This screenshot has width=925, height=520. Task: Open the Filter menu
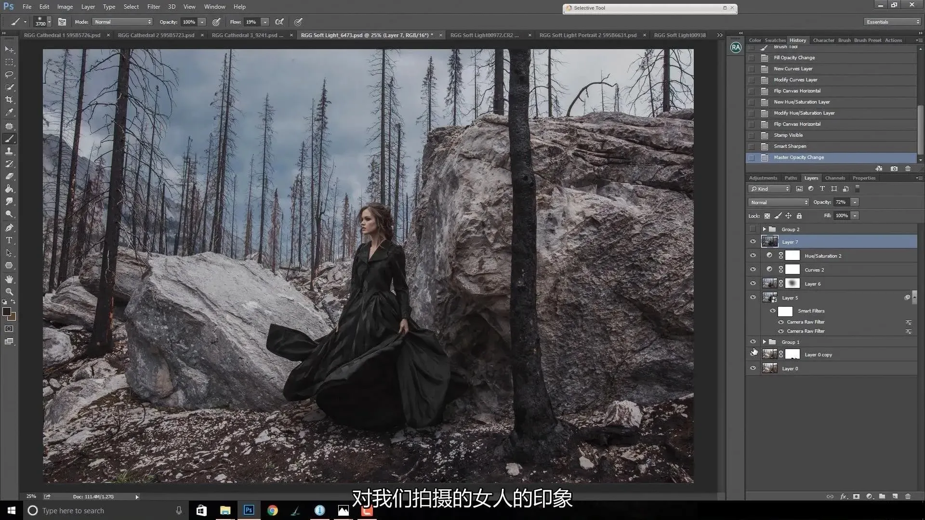point(153,7)
